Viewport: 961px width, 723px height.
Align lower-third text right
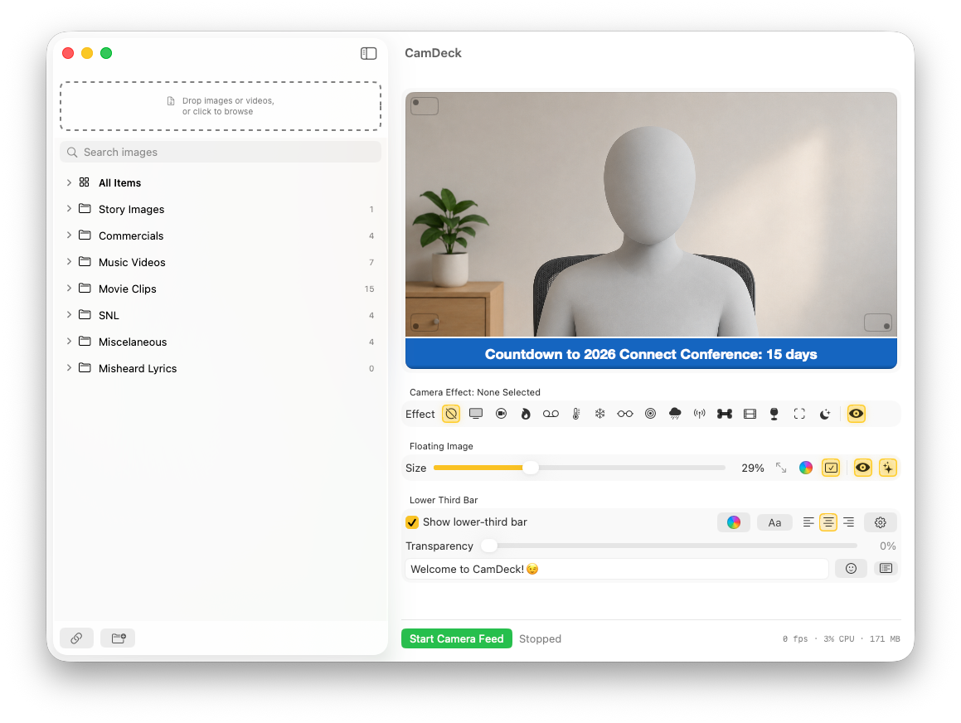coord(849,522)
